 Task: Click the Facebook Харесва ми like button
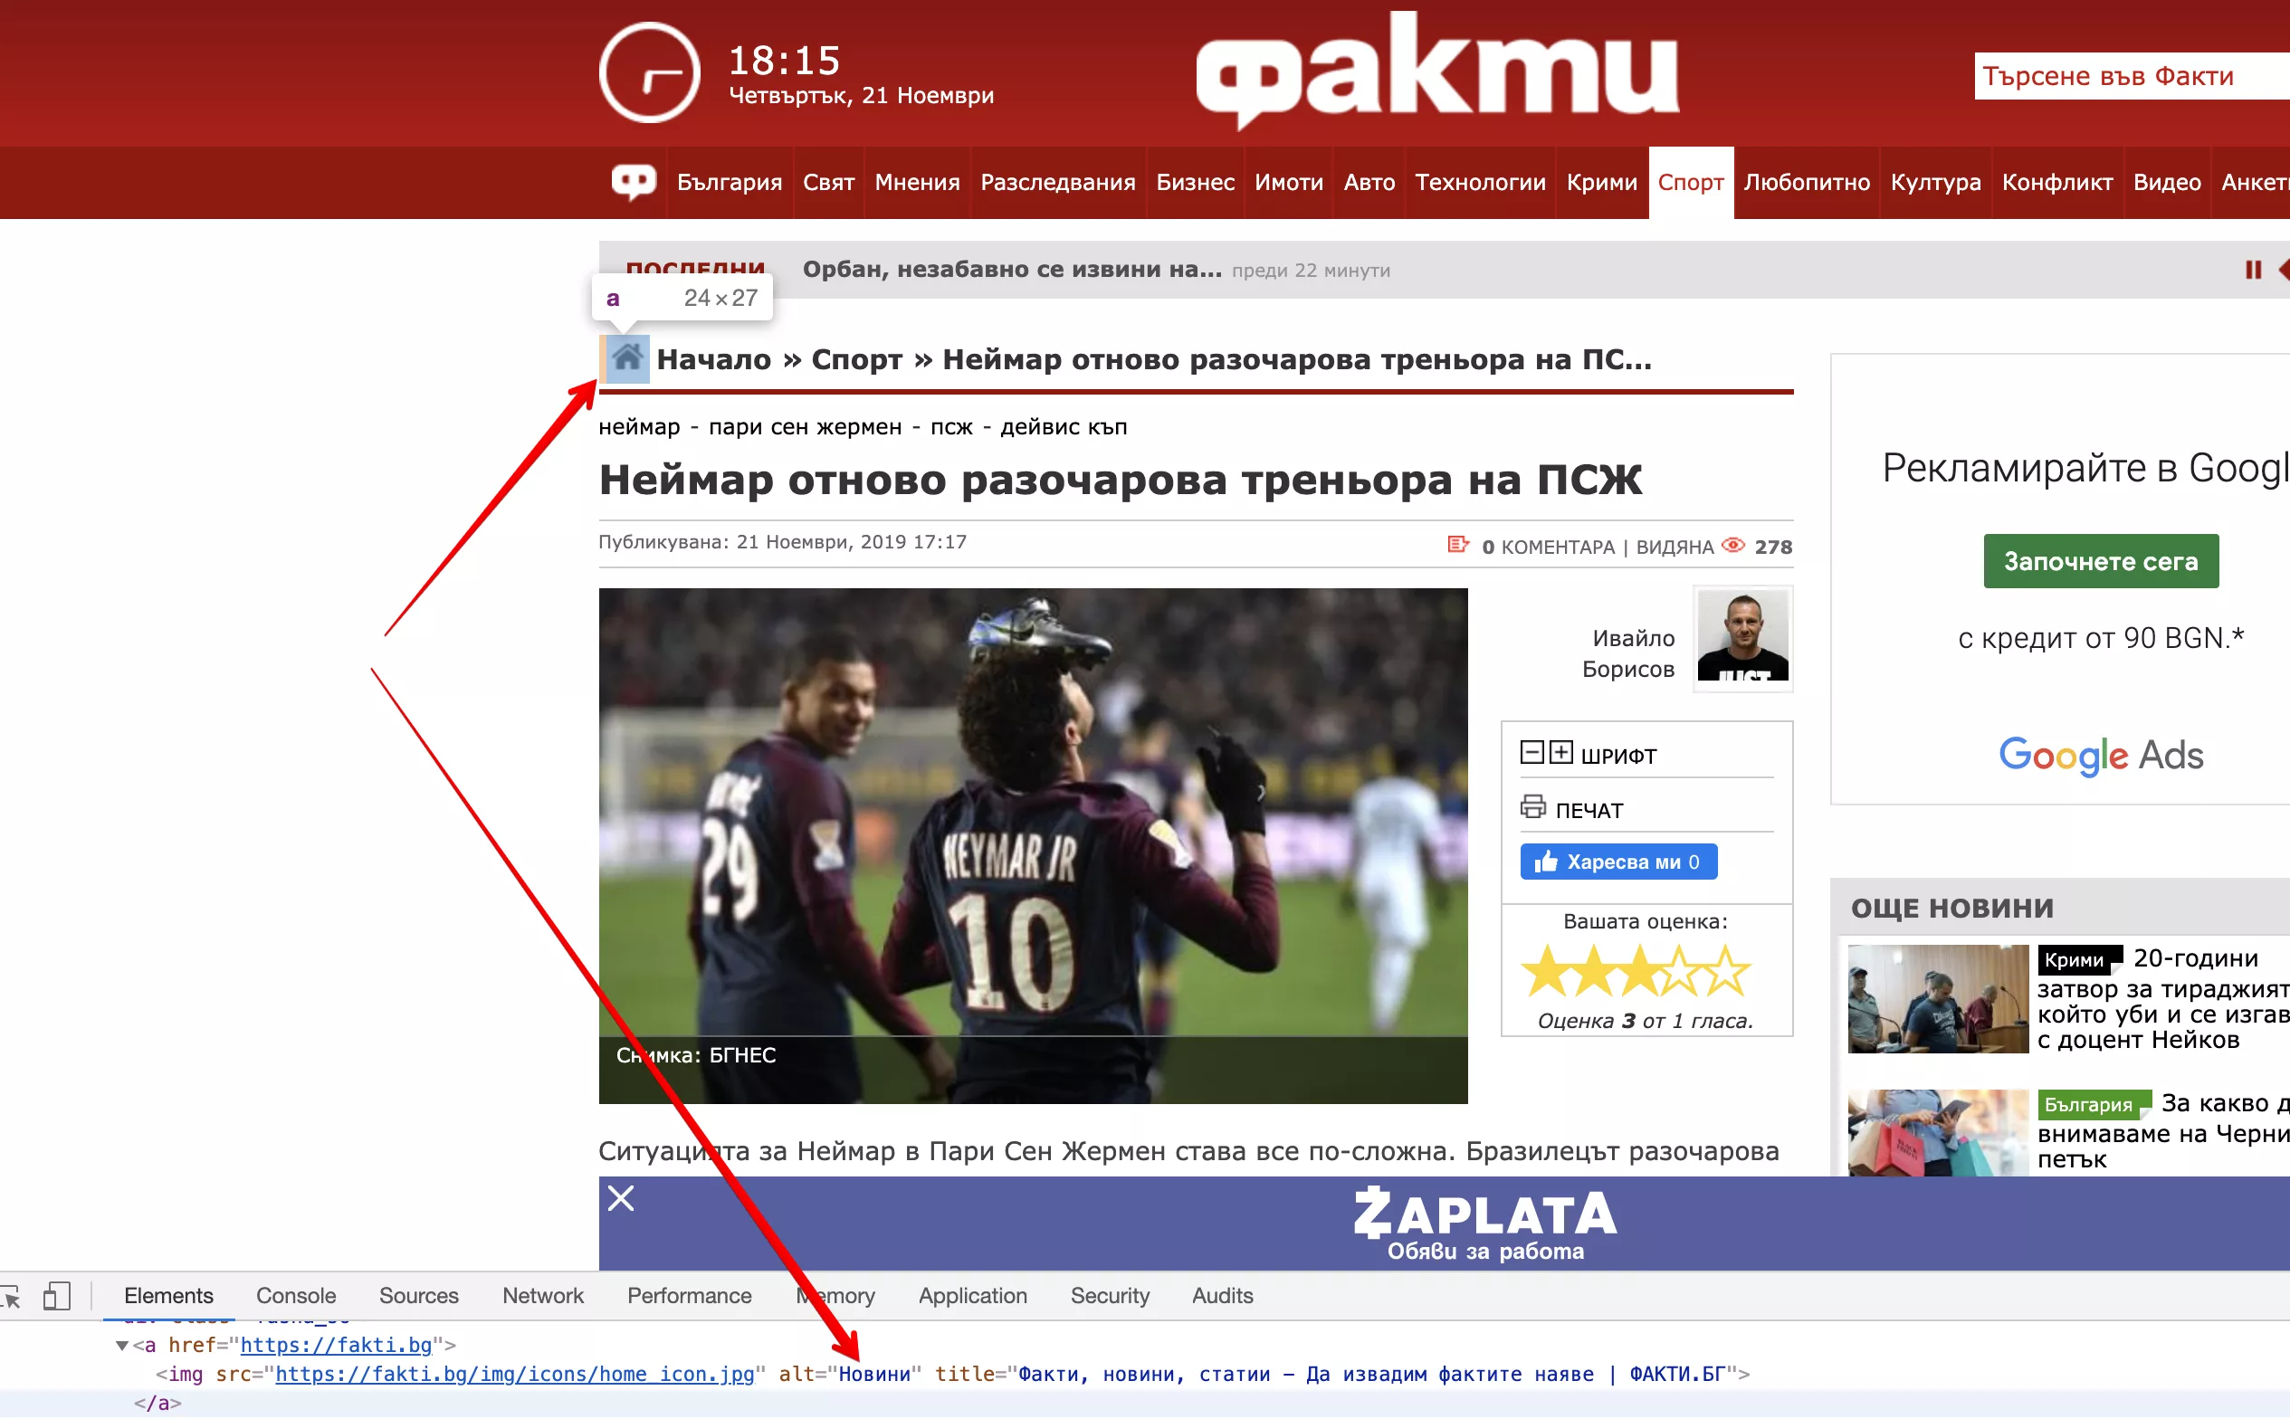[x=1619, y=862]
